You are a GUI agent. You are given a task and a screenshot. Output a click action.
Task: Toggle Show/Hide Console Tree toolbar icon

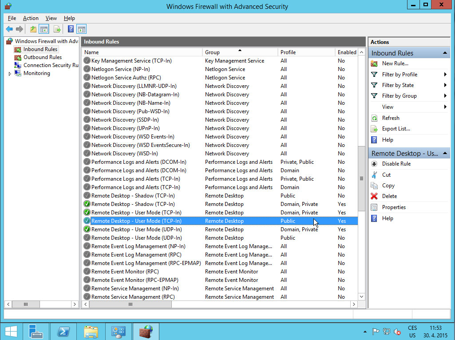click(x=44, y=29)
